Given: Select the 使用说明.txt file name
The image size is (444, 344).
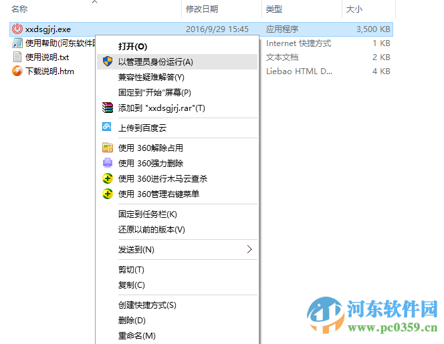Looking at the screenshot, I should point(47,57).
